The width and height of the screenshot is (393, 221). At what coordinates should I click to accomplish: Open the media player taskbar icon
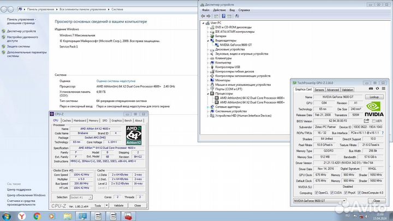point(52,216)
